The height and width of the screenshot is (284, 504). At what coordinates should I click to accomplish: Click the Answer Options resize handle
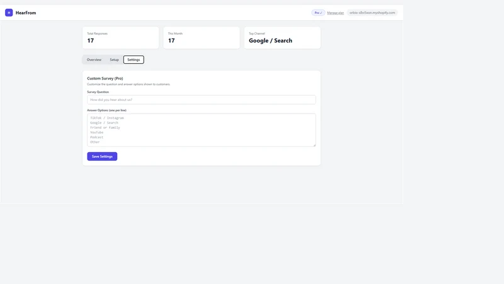[314, 145]
